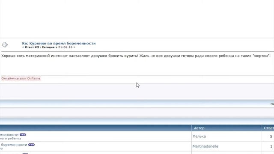Open the profile of author Лёлька
Screen dimensions: 274x154
pos(199,136)
